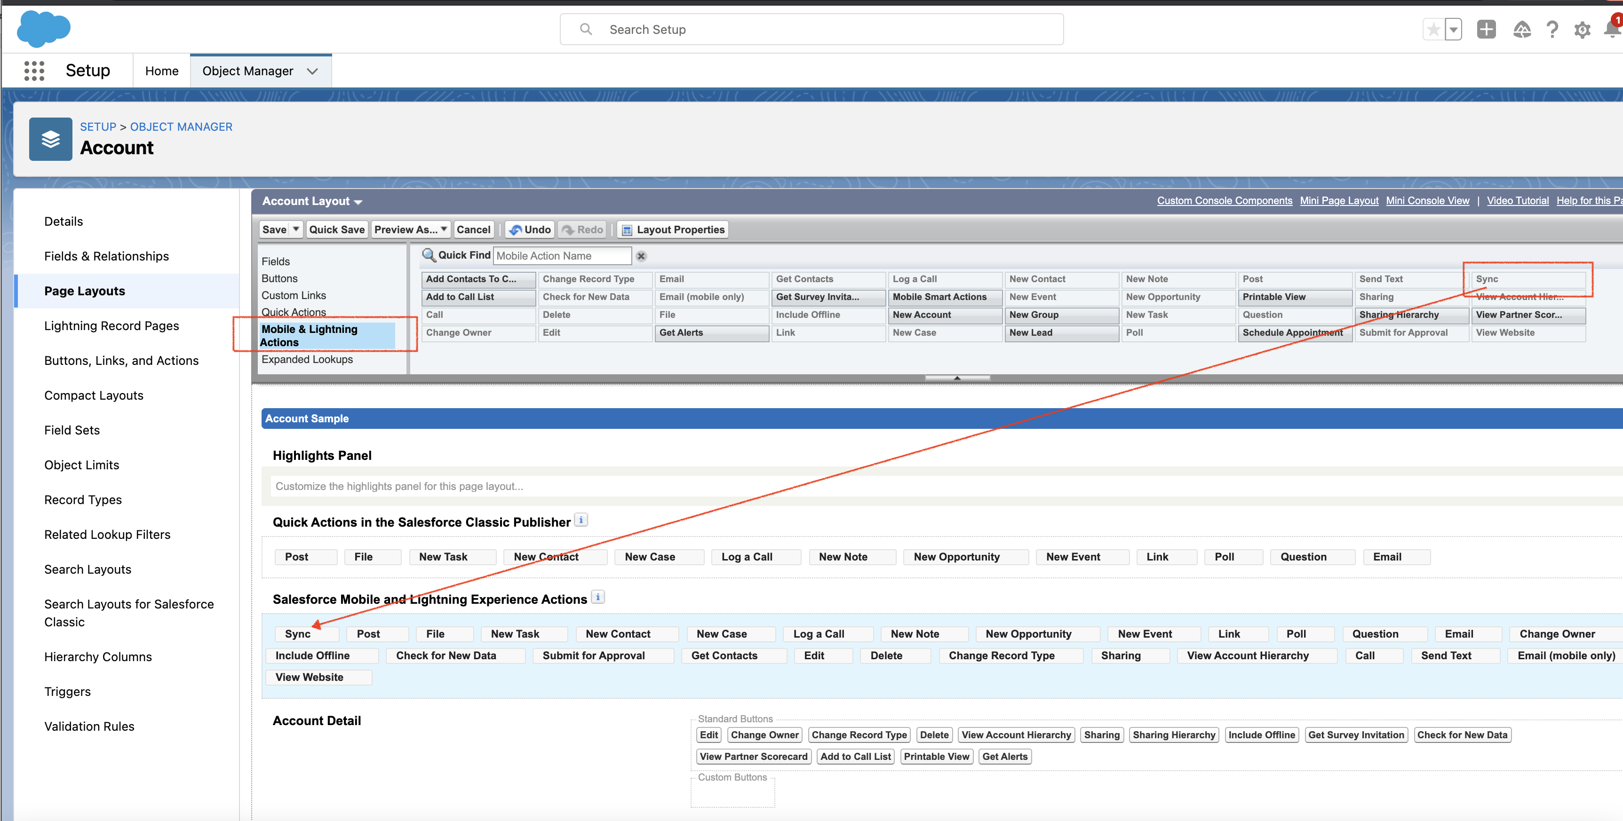Open Custom Console Components link

point(1224,200)
